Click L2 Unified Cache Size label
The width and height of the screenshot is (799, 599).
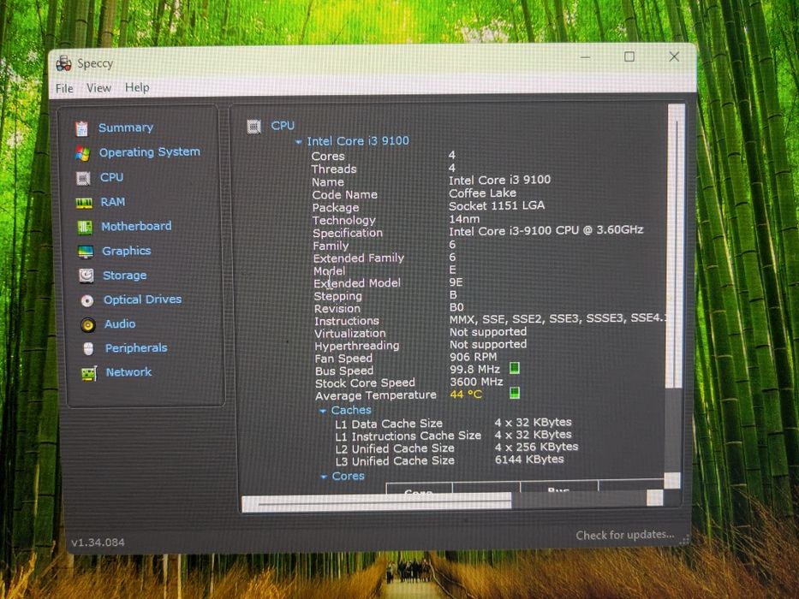tap(395, 448)
